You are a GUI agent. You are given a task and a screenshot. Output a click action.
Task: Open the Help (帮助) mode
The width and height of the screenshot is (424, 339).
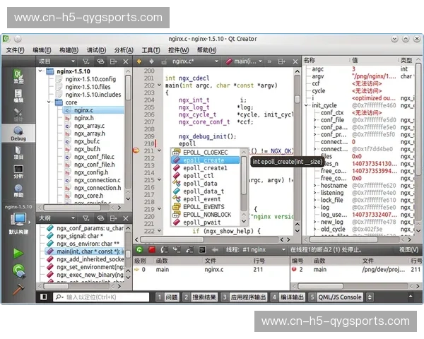[x=18, y=191]
